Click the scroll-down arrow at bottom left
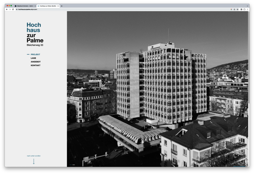254x174 pixels. point(34,161)
